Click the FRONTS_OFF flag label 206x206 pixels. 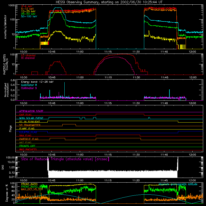click(27, 146)
